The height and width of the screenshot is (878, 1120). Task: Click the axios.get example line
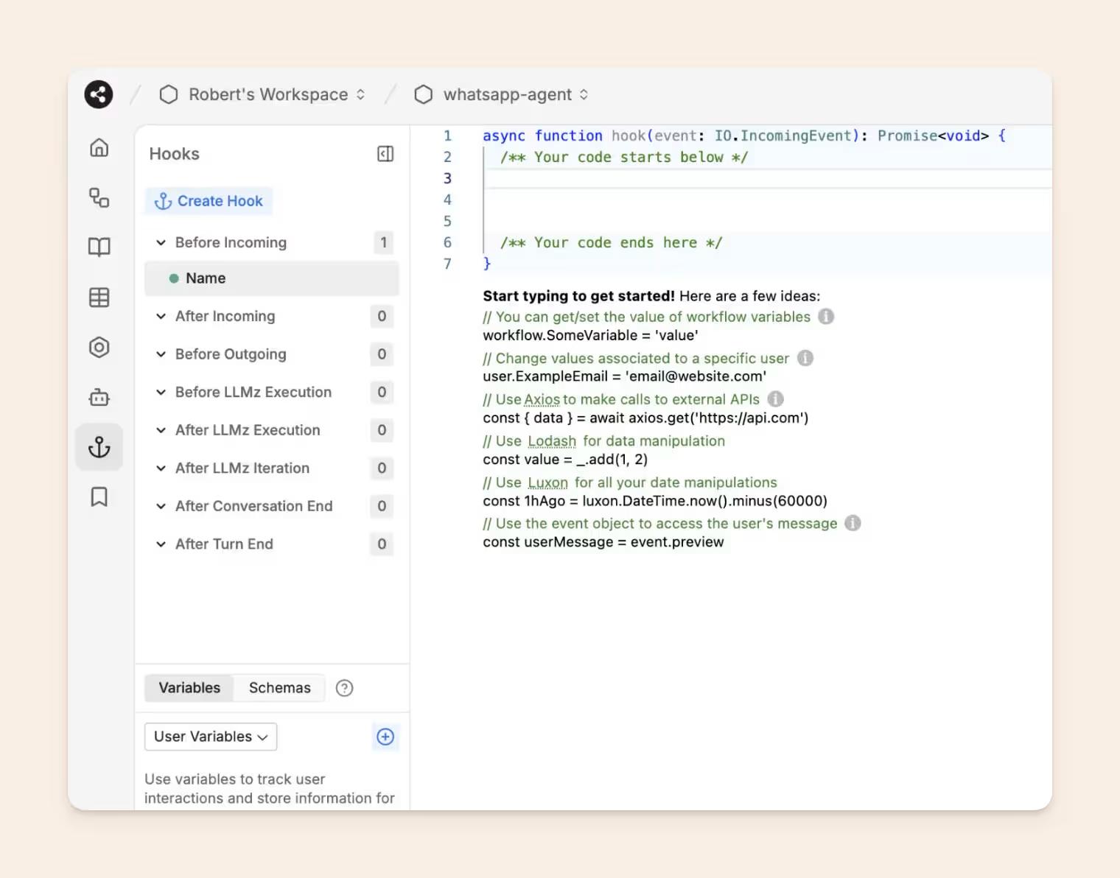[645, 418]
